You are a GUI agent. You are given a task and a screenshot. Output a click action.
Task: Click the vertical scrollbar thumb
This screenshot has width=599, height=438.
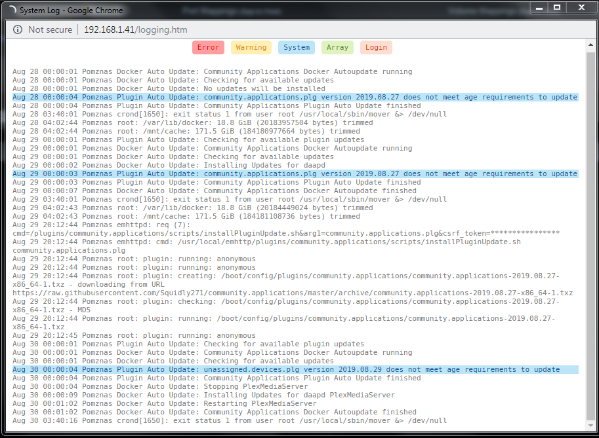[x=590, y=236]
